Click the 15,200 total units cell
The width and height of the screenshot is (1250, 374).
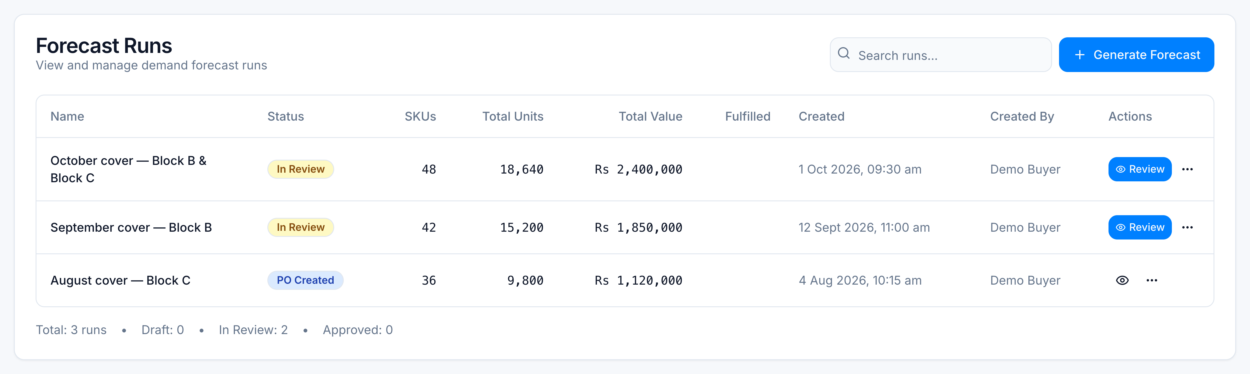522,228
